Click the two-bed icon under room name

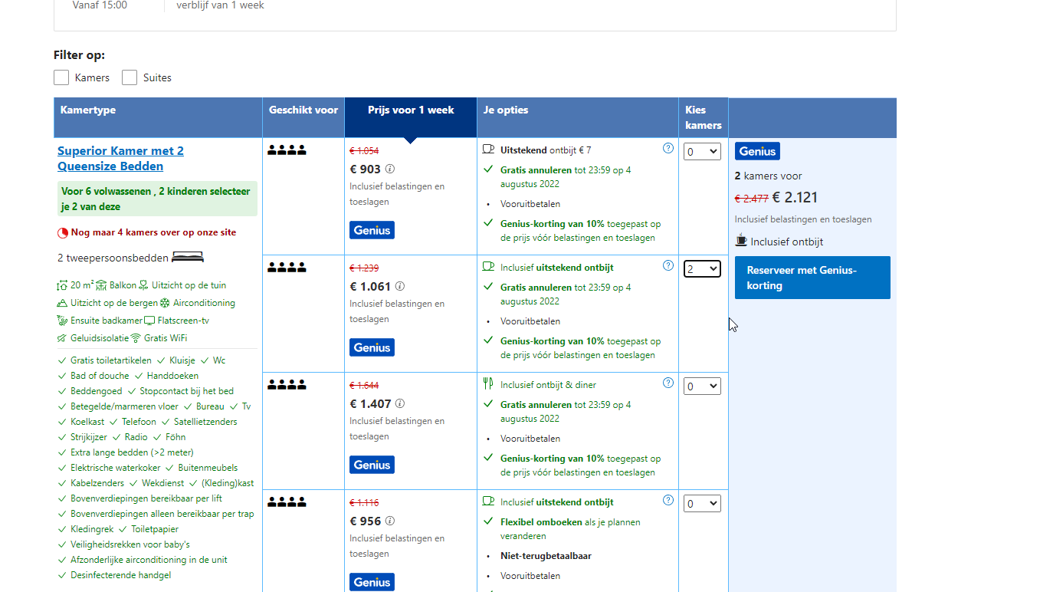pos(188,258)
